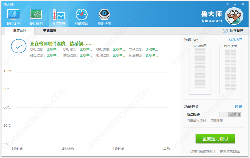The height and width of the screenshot is (158, 250).
Task: Click the camera icon beside 保存截屏
Action: [x=225, y=31]
